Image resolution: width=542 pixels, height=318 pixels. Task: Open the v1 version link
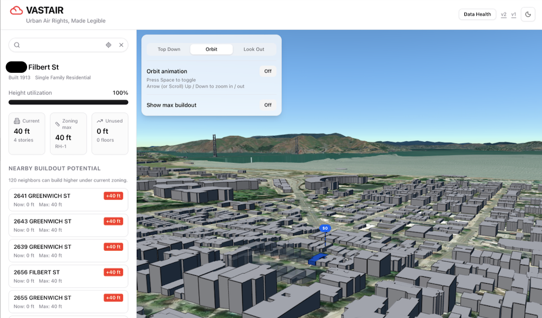pos(514,15)
